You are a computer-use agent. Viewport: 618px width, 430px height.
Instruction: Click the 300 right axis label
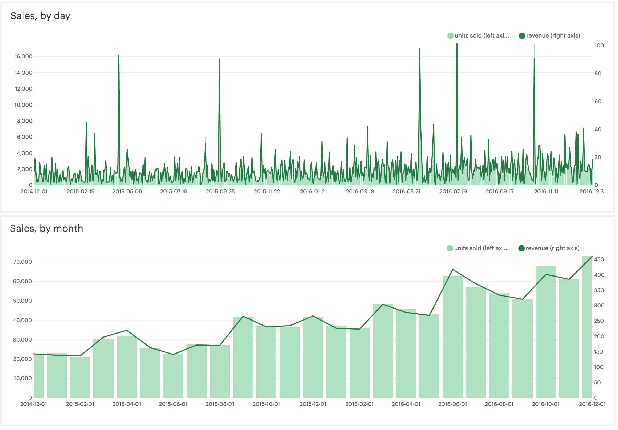point(599,306)
